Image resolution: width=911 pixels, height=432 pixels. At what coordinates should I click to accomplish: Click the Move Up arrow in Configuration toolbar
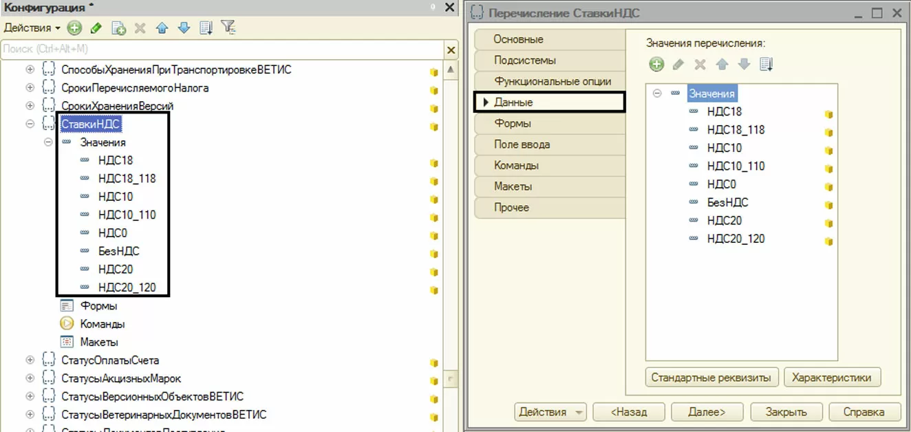162,28
